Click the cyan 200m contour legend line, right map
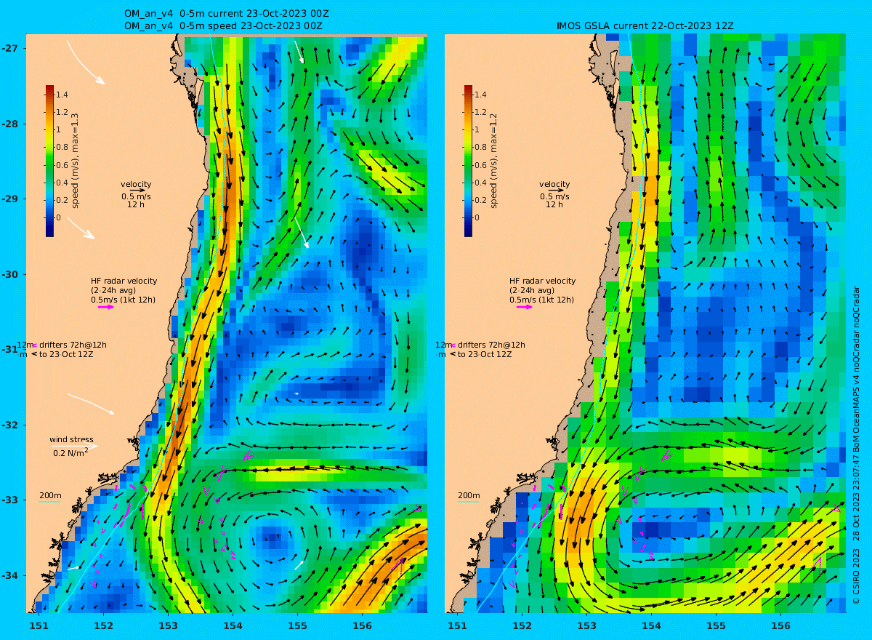The width and height of the screenshot is (872, 640). pyautogui.click(x=468, y=502)
